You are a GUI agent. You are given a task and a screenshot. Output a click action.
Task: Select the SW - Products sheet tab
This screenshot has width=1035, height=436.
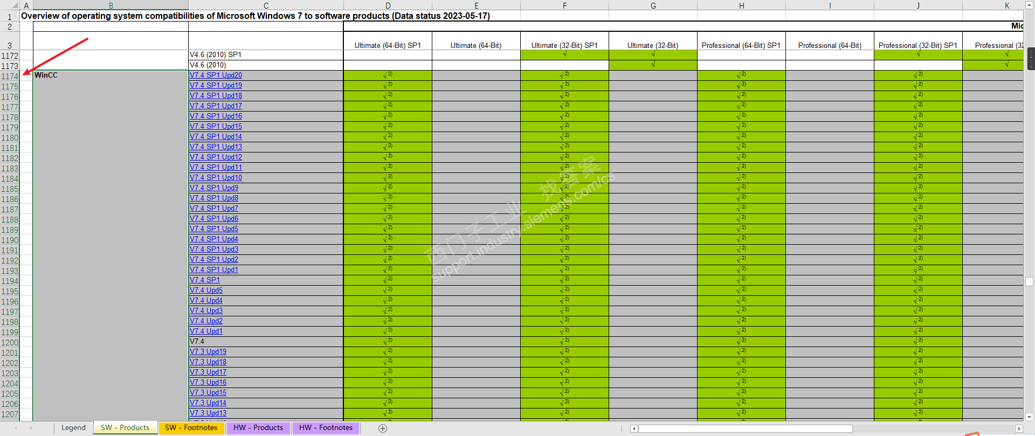click(x=125, y=428)
